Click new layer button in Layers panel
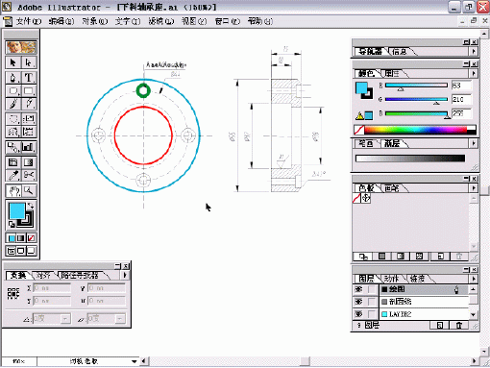This screenshot has width=490, height=368. click(x=439, y=326)
